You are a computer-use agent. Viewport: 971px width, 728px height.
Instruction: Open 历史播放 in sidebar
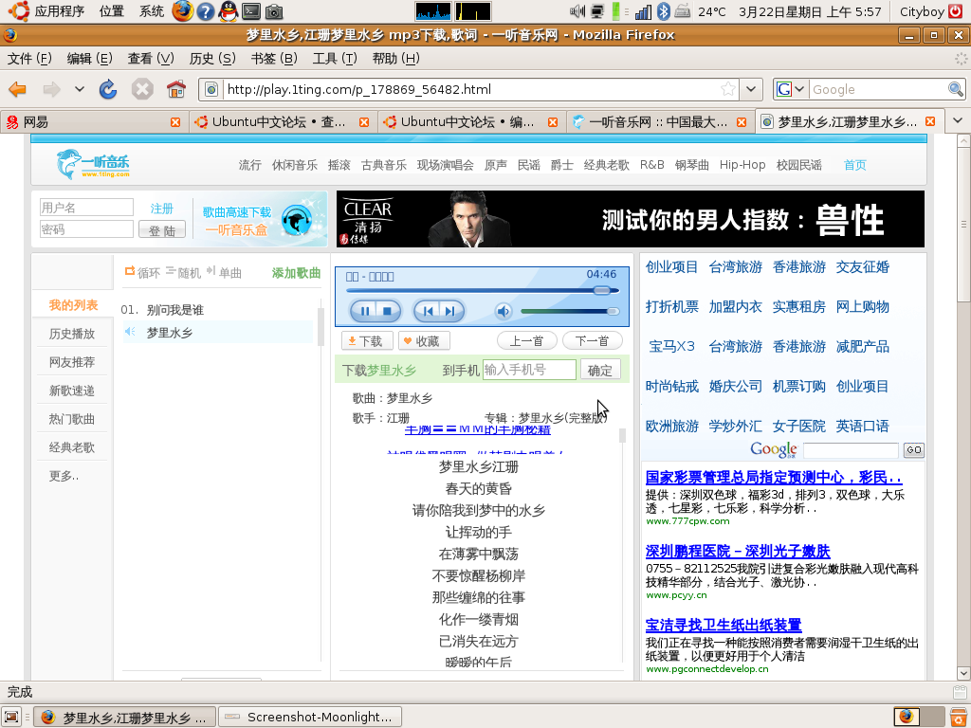click(72, 334)
